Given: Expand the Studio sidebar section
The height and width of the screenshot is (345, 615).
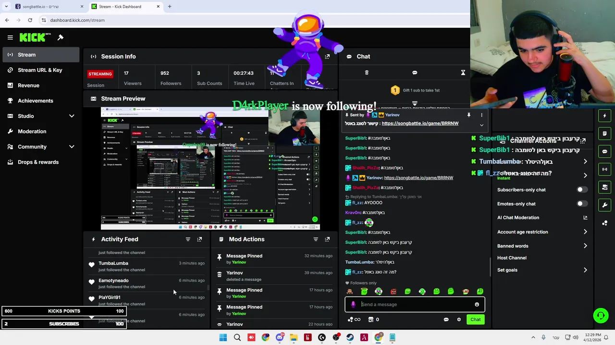Looking at the screenshot, I should (x=72, y=116).
